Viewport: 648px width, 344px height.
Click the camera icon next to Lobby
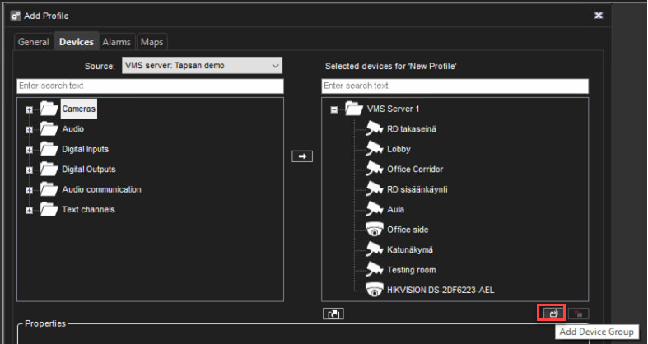point(375,149)
